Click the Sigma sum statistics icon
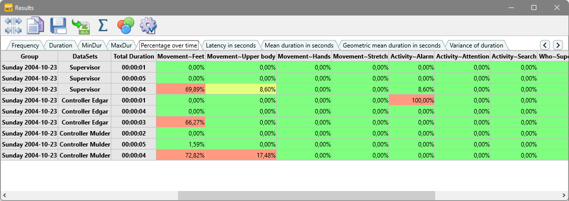The width and height of the screenshot is (569, 201). coord(103,25)
